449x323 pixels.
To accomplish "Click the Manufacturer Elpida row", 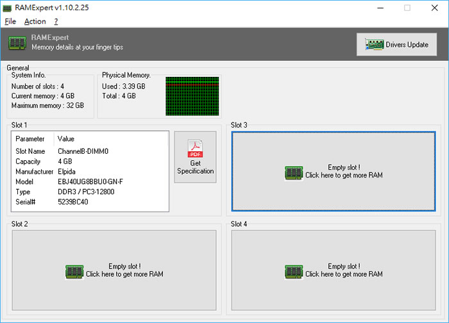I will 90,172.
